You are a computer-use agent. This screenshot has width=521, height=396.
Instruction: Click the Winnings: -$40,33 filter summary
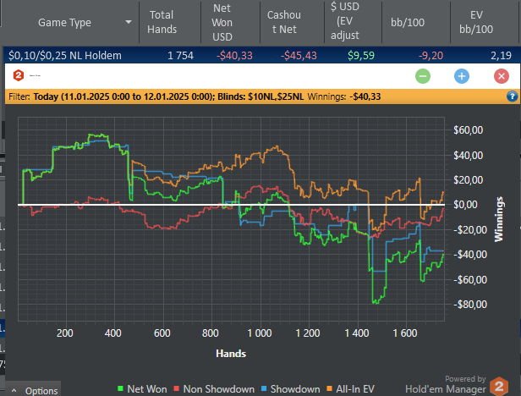coord(344,96)
